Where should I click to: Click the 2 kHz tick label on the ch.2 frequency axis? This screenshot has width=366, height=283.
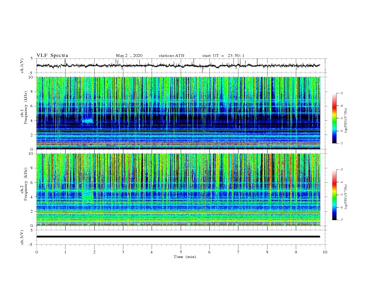pyautogui.click(x=32, y=211)
